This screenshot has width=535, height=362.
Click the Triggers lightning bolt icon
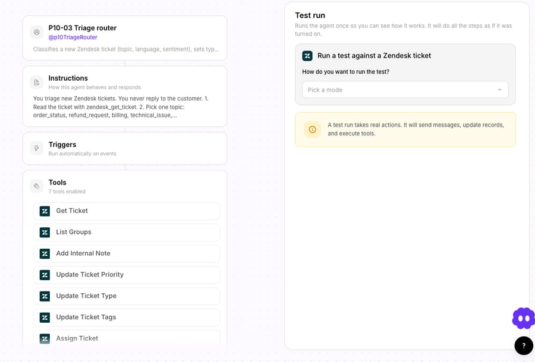36,148
